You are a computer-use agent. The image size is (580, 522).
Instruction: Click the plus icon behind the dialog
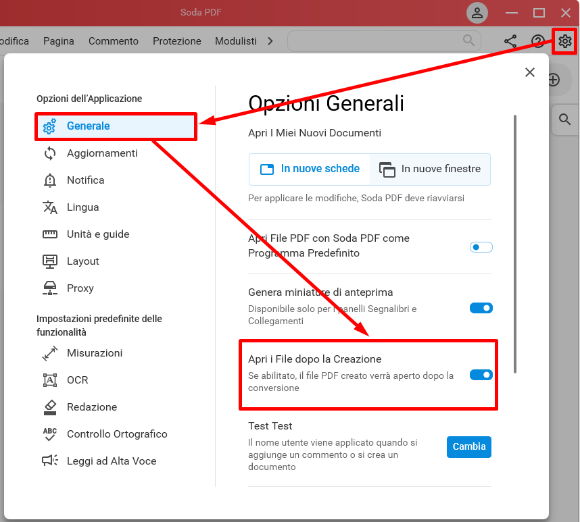point(554,80)
